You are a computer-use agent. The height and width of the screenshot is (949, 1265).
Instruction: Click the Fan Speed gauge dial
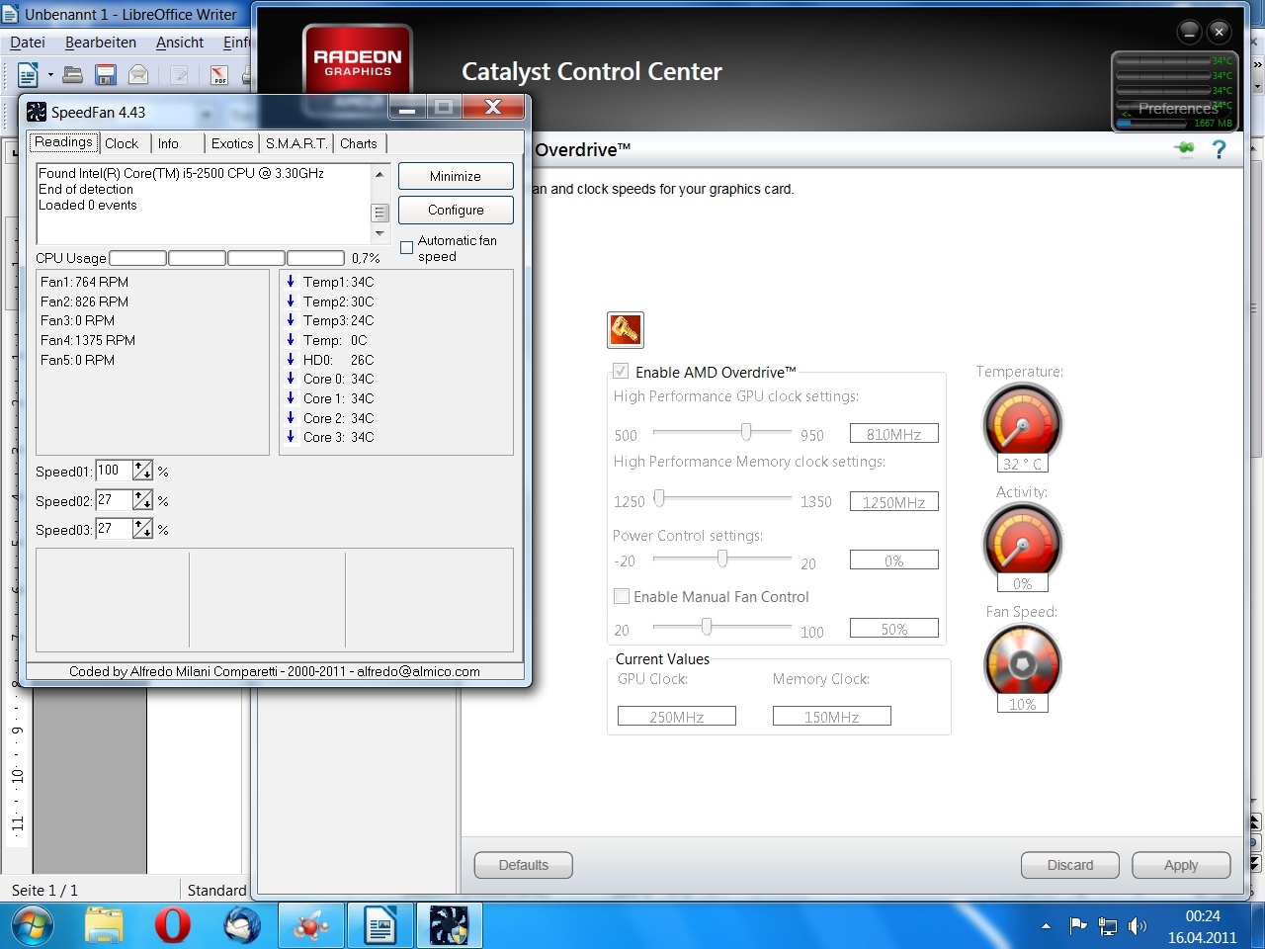1023,662
